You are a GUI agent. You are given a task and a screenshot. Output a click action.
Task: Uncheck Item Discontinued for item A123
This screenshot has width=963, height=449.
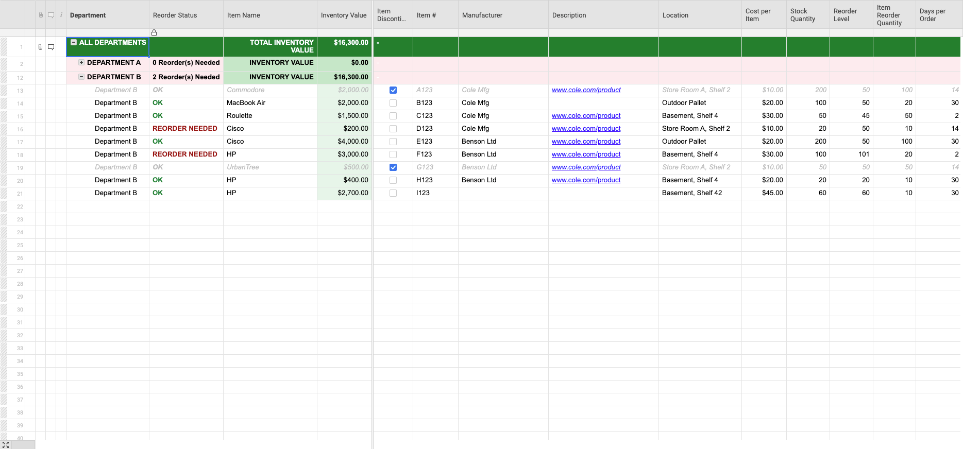(x=393, y=90)
